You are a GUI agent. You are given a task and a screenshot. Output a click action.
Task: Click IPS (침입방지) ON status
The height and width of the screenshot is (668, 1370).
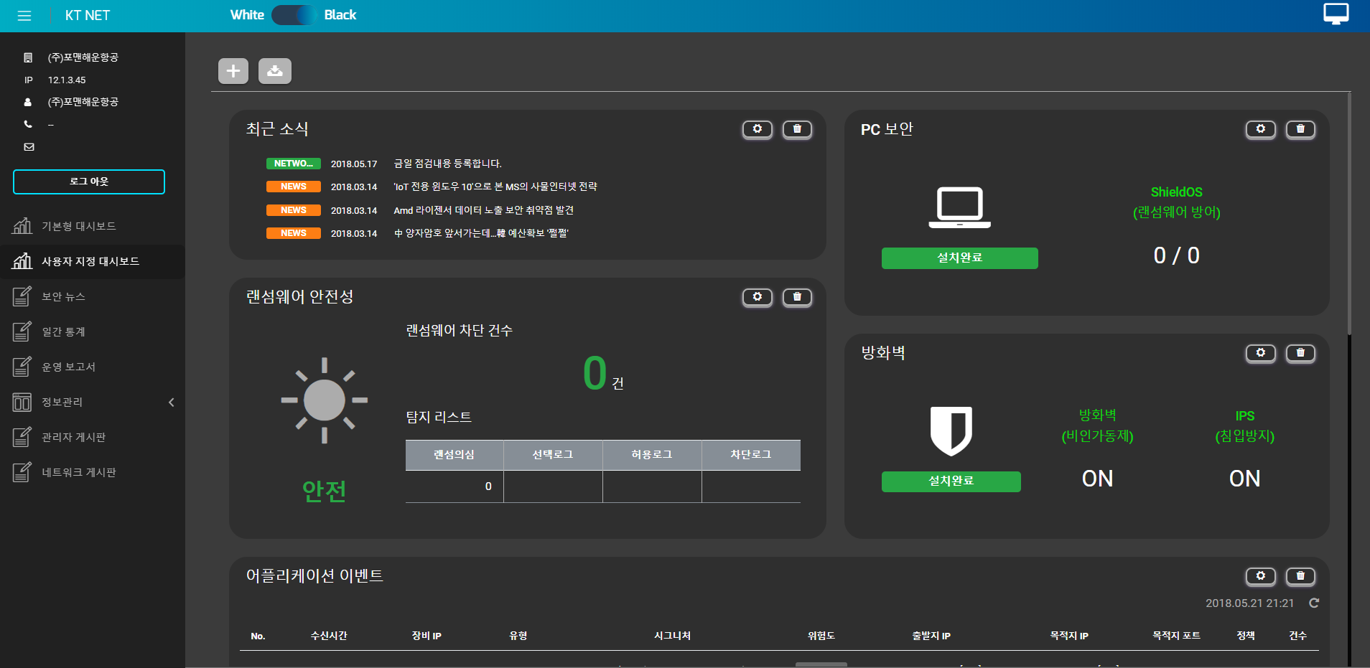[x=1245, y=479]
